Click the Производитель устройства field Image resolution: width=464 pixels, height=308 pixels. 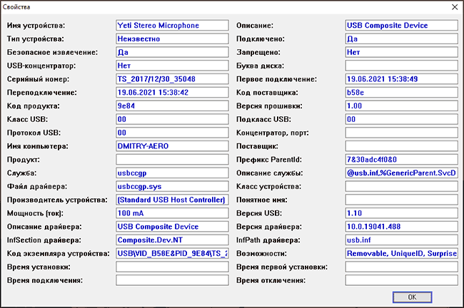click(172, 200)
